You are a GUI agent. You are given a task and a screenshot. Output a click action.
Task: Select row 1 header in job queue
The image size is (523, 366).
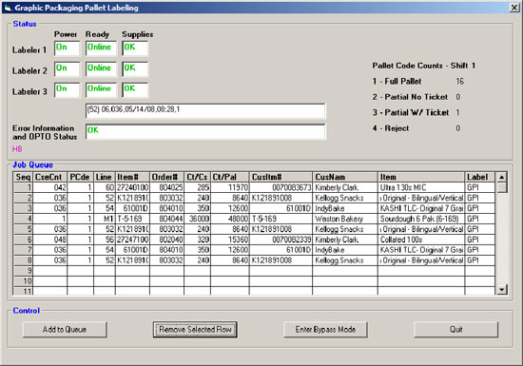pos(23,187)
